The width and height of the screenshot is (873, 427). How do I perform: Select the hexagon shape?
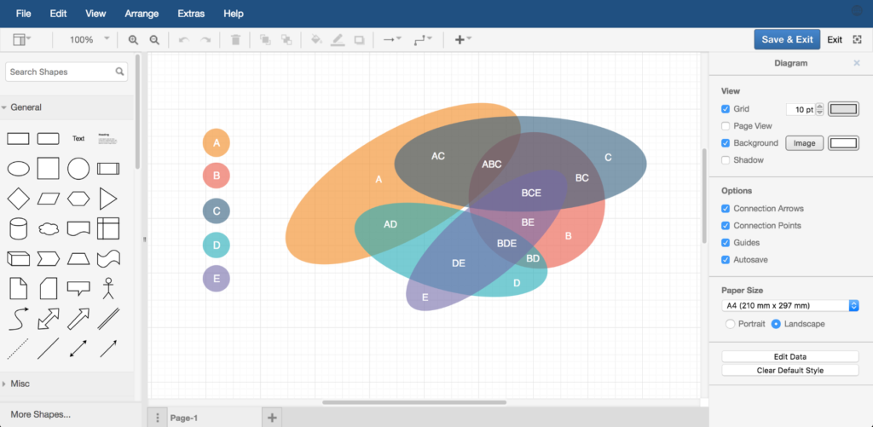[x=78, y=199]
